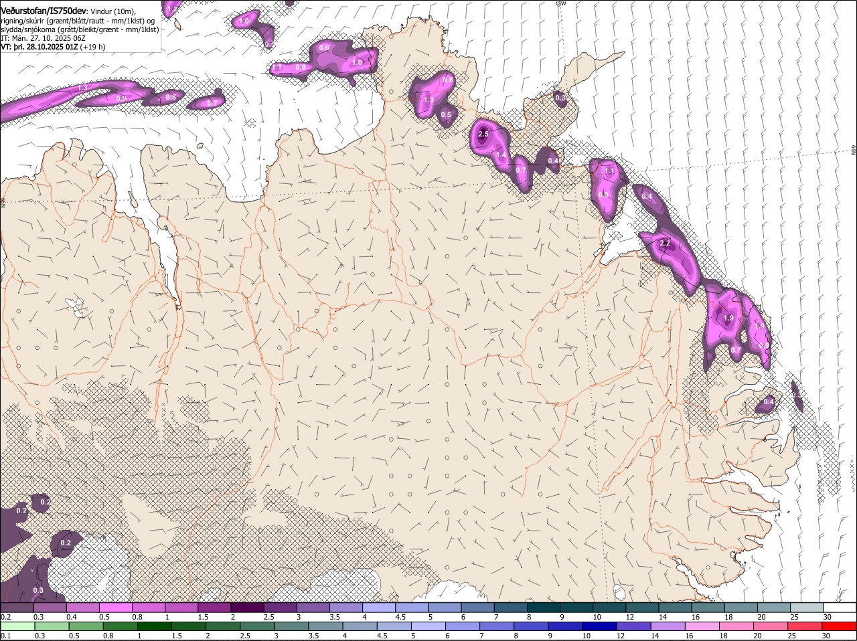This screenshot has width=857, height=641.
Task: Click the light periwinkle 4–4.5 swatch in purple legend
Action: [x=379, y=607]
